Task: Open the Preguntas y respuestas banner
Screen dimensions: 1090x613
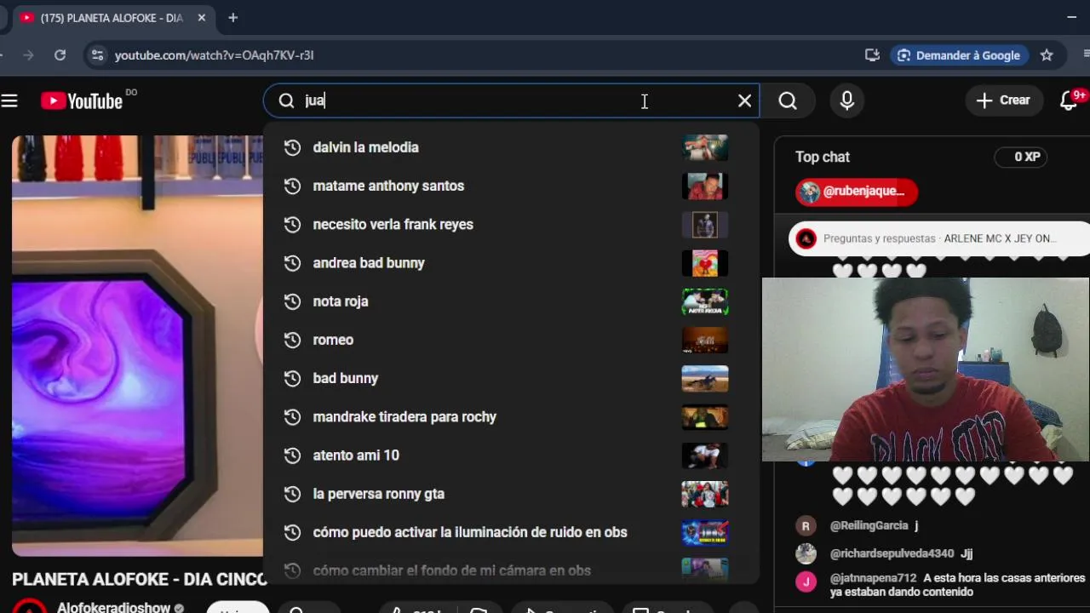Action: (x=939, y=238)
